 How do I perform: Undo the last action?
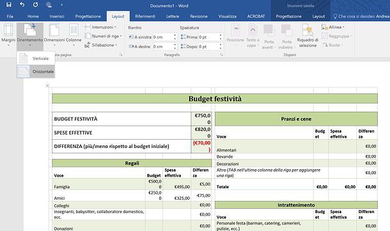coord(22,4)
